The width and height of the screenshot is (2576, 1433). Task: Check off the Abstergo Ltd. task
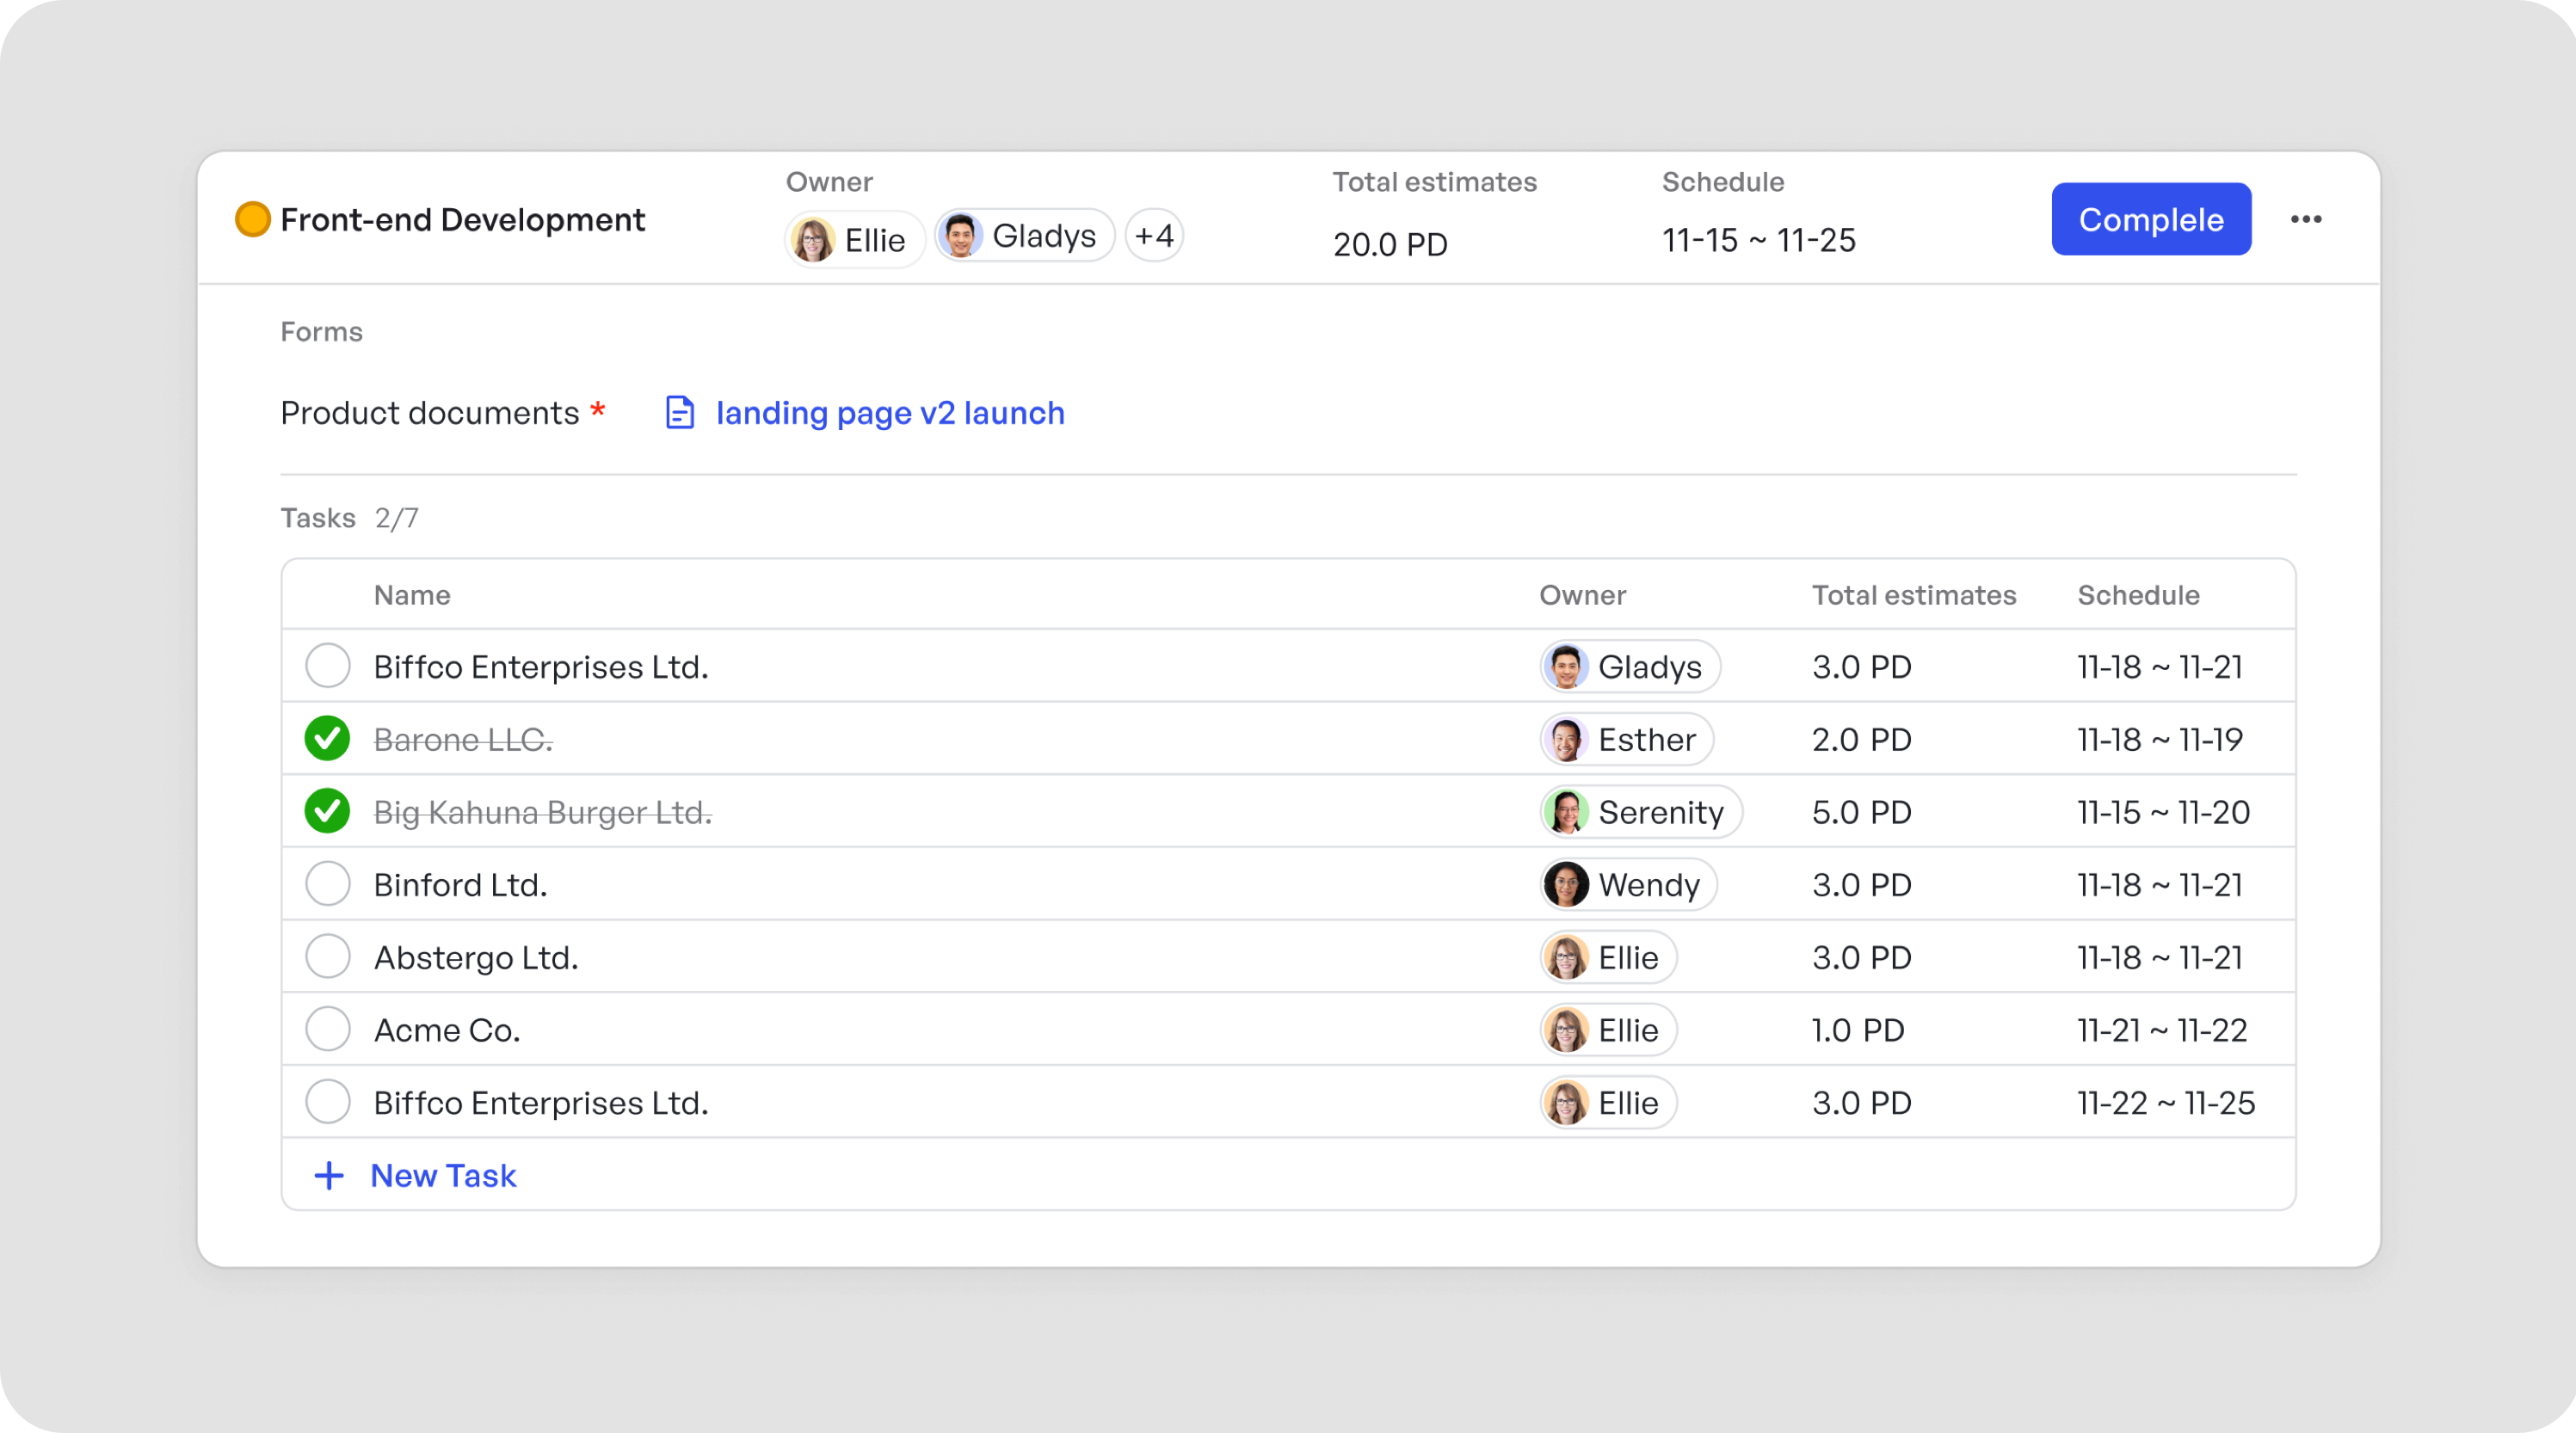tap(328, 957)
